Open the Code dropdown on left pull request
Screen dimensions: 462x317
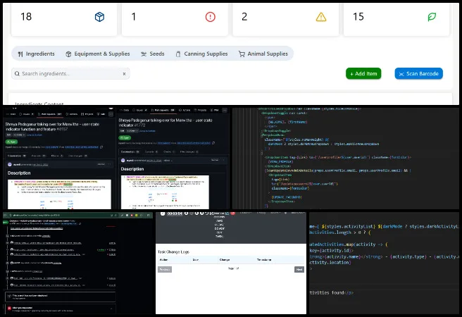point(19,135)
